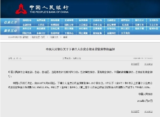Open 报刊年鉴 section
Image resolution: width=160 pixels, height=117 pixels.
click(x=154, y=29)
